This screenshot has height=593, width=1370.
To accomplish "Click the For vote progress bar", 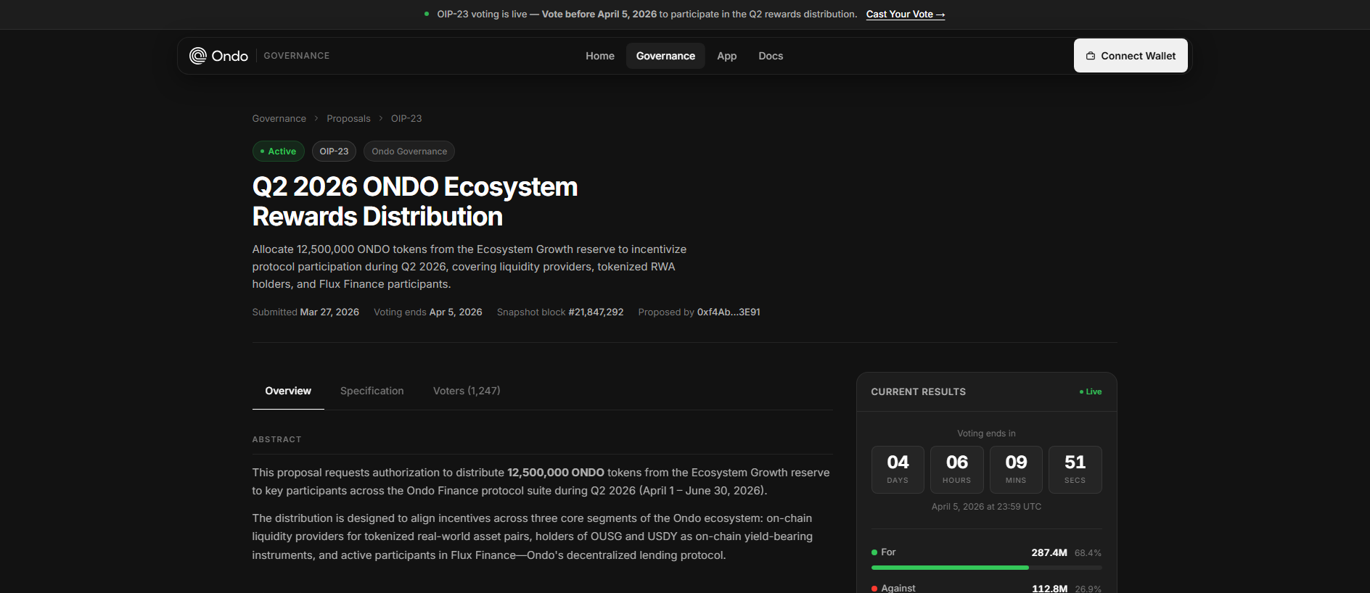I will [x=986, y=568].
